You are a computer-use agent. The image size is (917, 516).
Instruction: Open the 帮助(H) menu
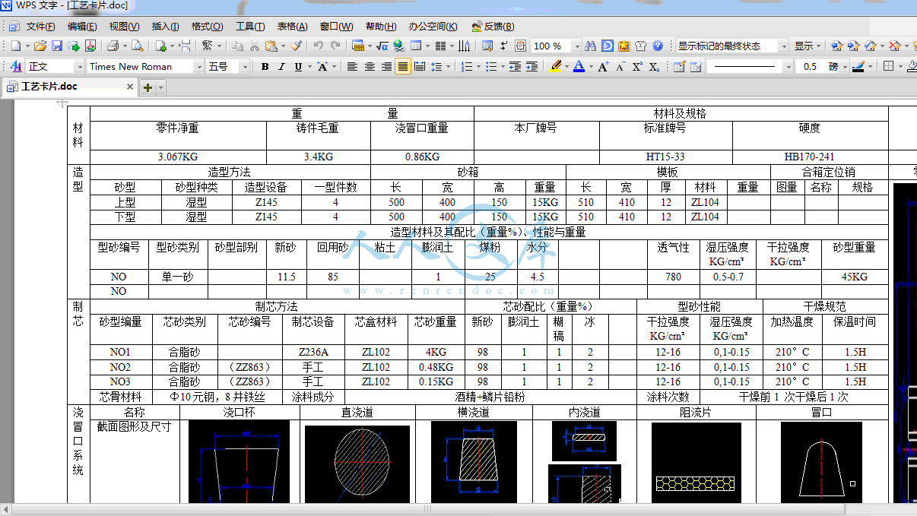(381, 26)
